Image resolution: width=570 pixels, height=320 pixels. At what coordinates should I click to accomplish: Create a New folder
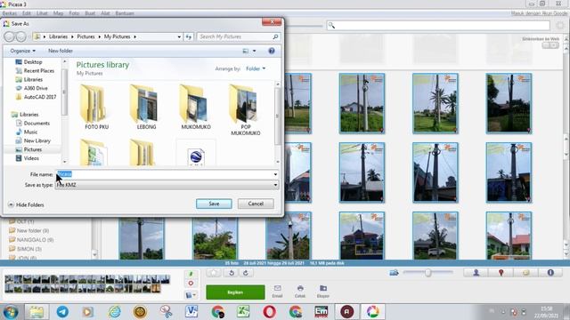click(x=61, y=52)
